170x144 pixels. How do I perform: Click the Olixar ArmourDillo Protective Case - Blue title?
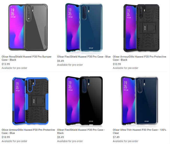point(28,131)
